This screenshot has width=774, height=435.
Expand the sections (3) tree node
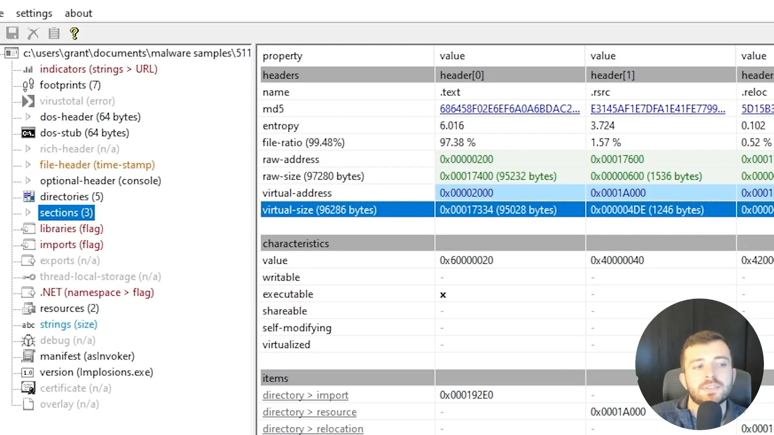28,212
